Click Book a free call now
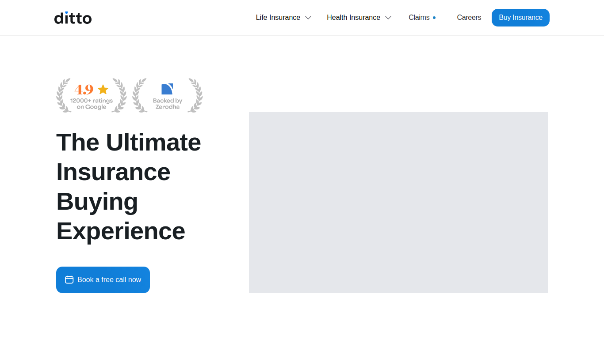 pyautogui.click(x=103, y=280)
